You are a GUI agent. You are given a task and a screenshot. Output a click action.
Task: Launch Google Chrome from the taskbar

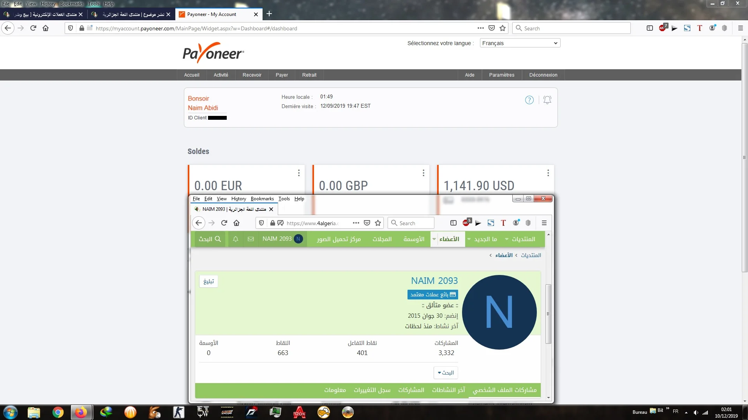58,412
